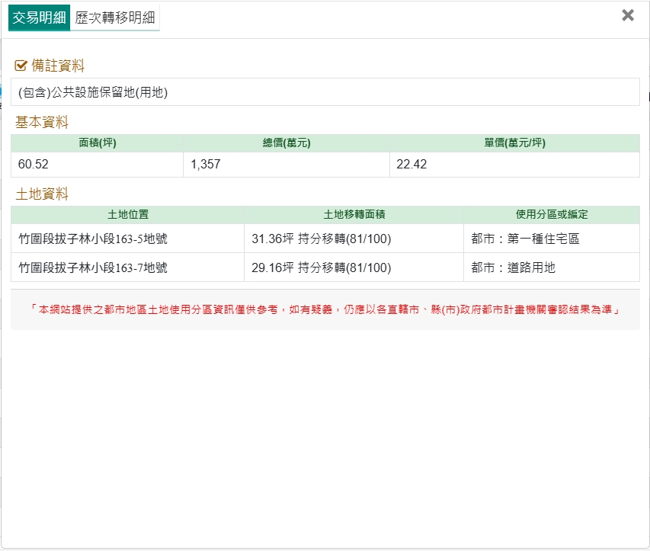Click the 土地位置 column header
This screenshot has height=551, width=650.
128,215
